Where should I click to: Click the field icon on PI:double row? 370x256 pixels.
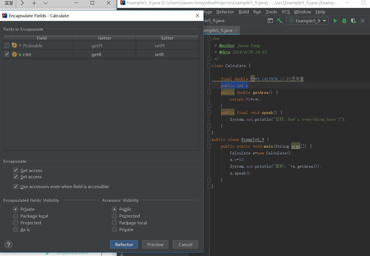pos(14,45)
